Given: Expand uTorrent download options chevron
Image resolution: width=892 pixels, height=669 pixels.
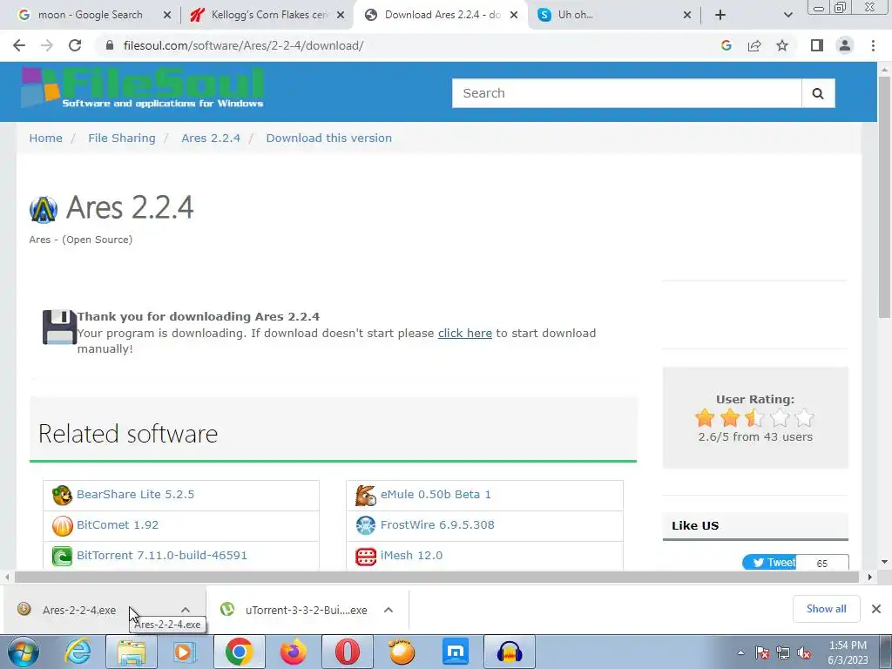Looking at the screenshot, I should click(389, 610).
